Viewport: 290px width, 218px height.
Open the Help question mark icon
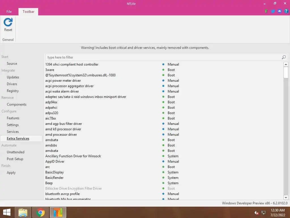coord(286,11)
